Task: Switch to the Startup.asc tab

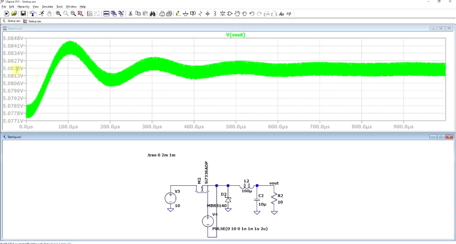Action: click(x=14, y=21)
